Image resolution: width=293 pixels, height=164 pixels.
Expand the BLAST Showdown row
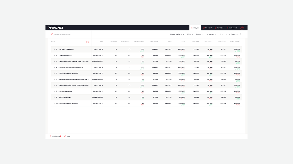(54, 97)
